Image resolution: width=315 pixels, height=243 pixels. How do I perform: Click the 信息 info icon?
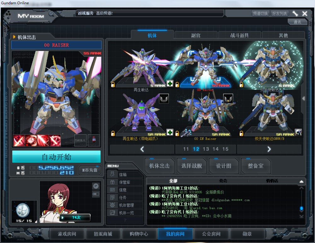coord(112,190)
